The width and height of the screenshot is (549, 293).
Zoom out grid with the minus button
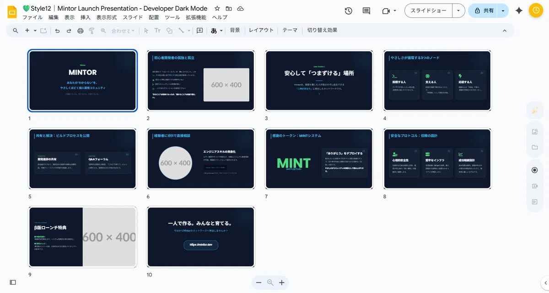point(258,282)
